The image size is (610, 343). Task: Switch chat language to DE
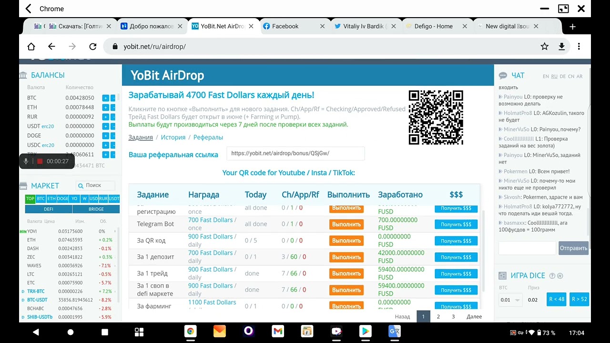562,76
